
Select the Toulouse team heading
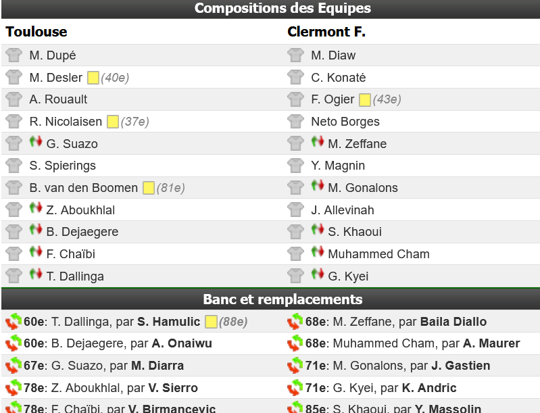click(x=36, y=32)
